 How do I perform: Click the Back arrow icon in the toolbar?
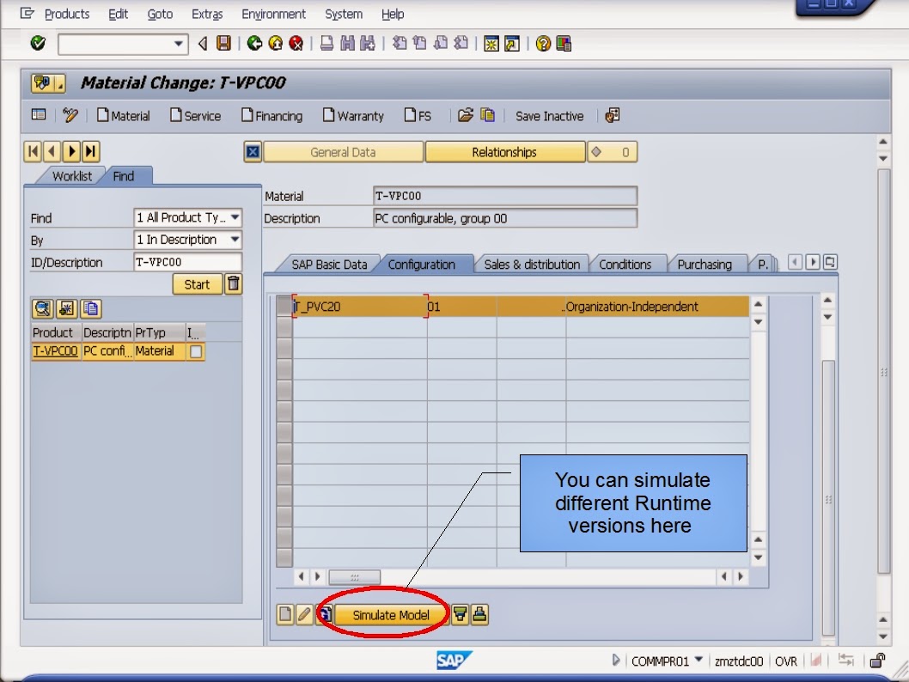point(254,44)
